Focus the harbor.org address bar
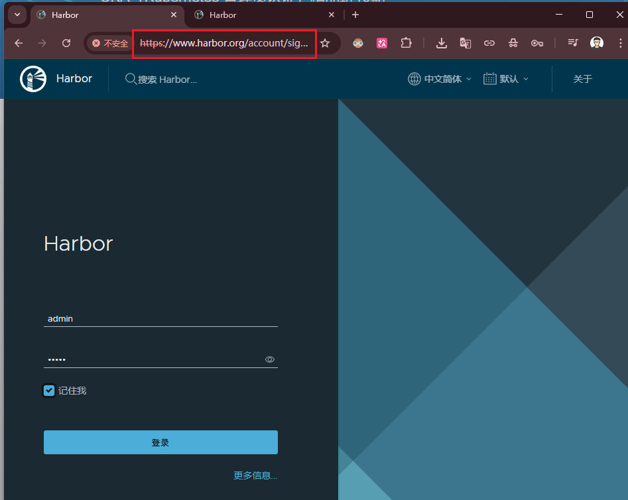This screenshot has width=628, height=500. tap(224, 43)
